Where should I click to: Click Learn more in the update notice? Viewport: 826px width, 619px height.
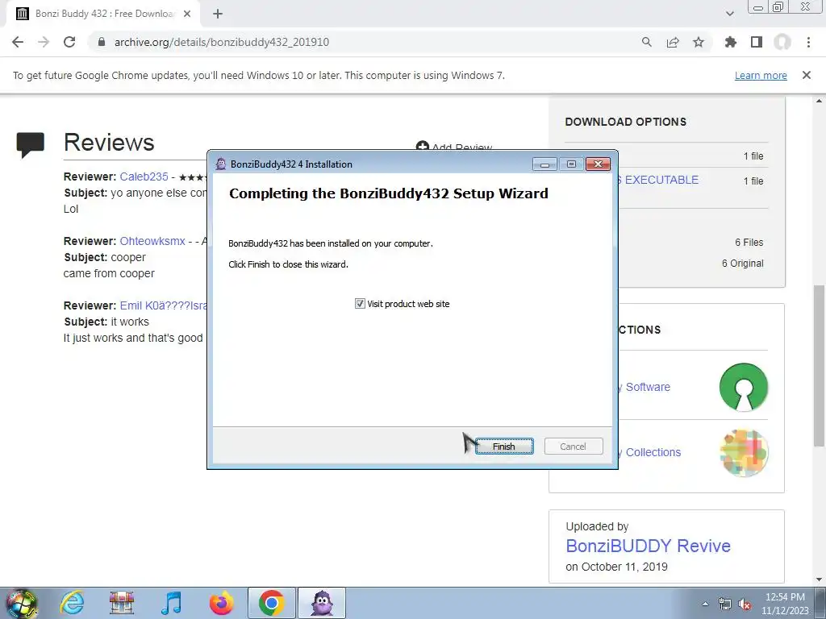(x=761, y=75)
